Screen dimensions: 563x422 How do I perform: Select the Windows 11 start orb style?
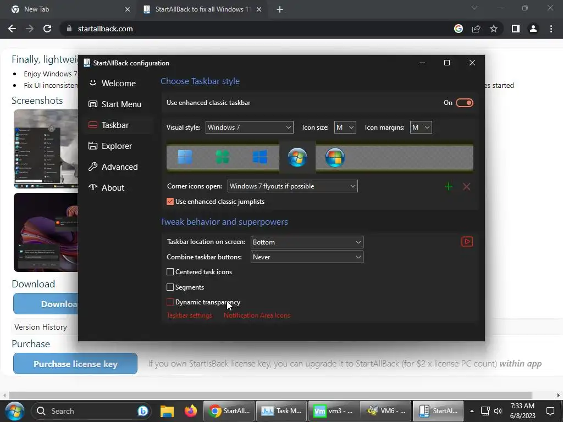click(185, 157)
